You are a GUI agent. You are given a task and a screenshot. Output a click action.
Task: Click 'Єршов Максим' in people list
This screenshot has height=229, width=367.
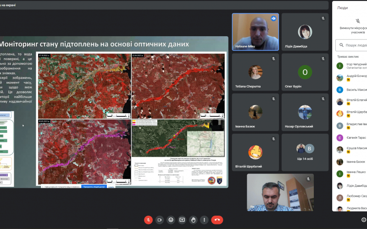pos(356,148)
